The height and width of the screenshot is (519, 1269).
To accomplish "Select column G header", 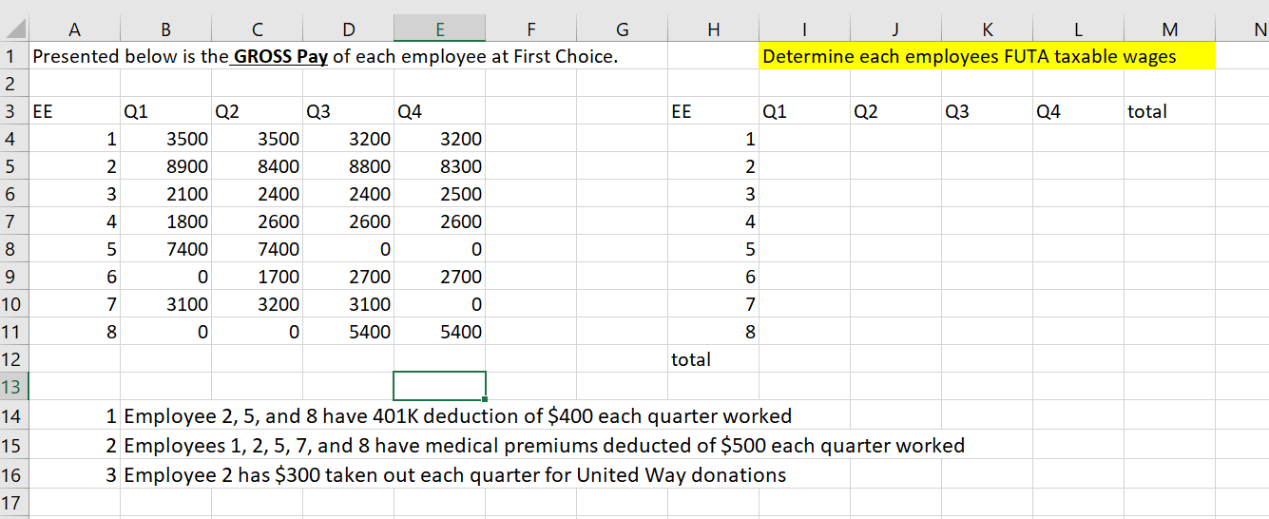I will coord(622,29).
